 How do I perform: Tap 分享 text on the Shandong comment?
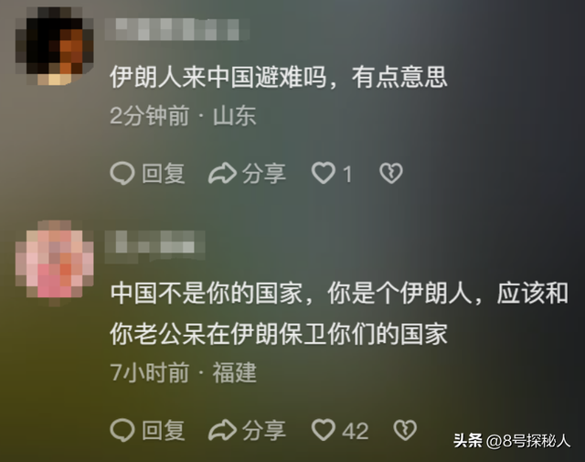(x=264, y=174)
